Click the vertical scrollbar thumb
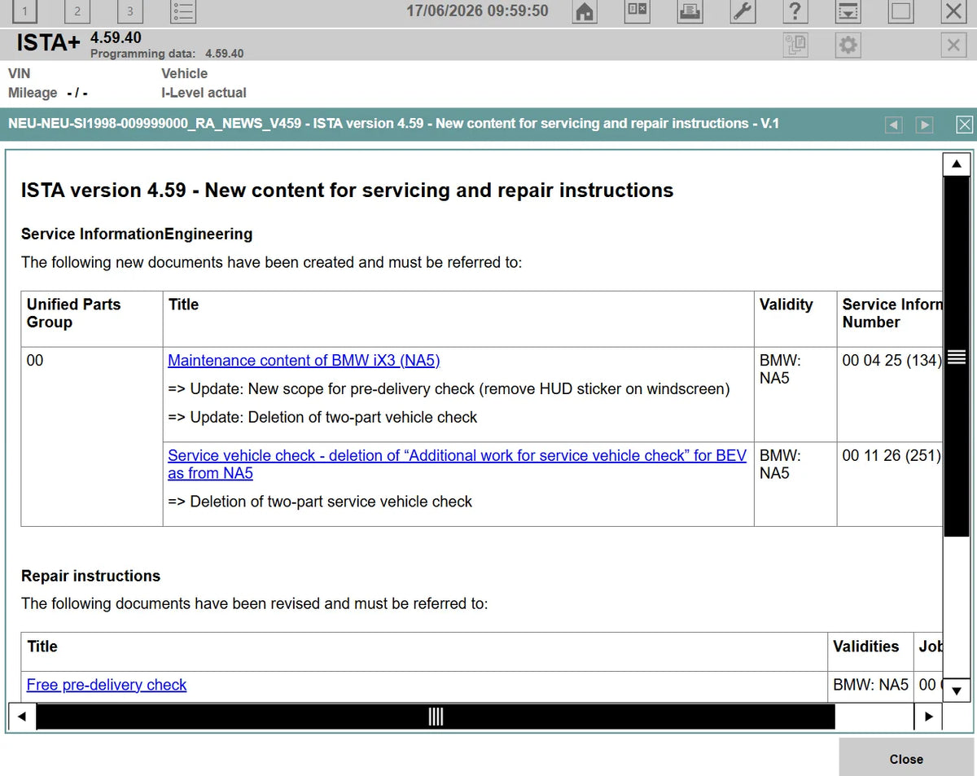The height and width of the screenshot is (776, 977). [x=957, y=357]
